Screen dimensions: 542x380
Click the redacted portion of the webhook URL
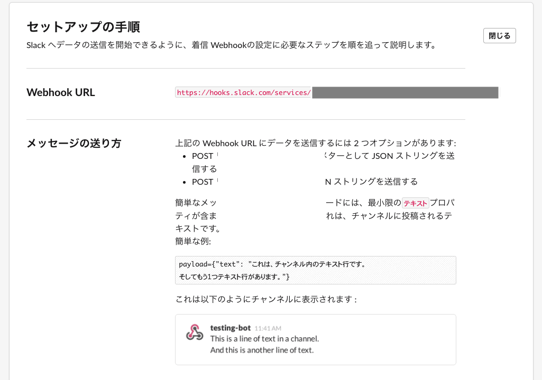(405, 92)
